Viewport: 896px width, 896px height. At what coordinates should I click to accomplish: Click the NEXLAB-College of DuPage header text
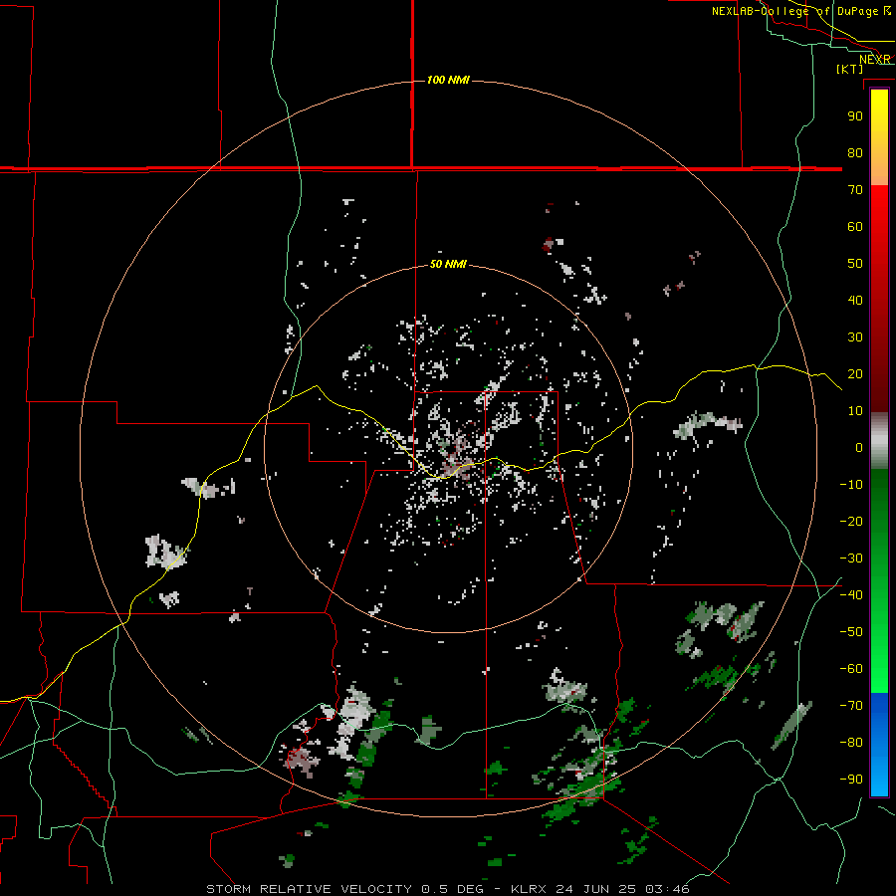click(795, 11)
